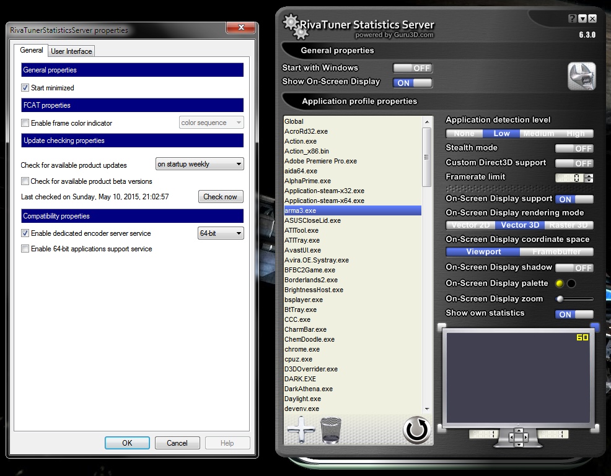This screenshot has width=611, height=476.
Task: Add a new profile with plus icon
Action: (301, 430)
